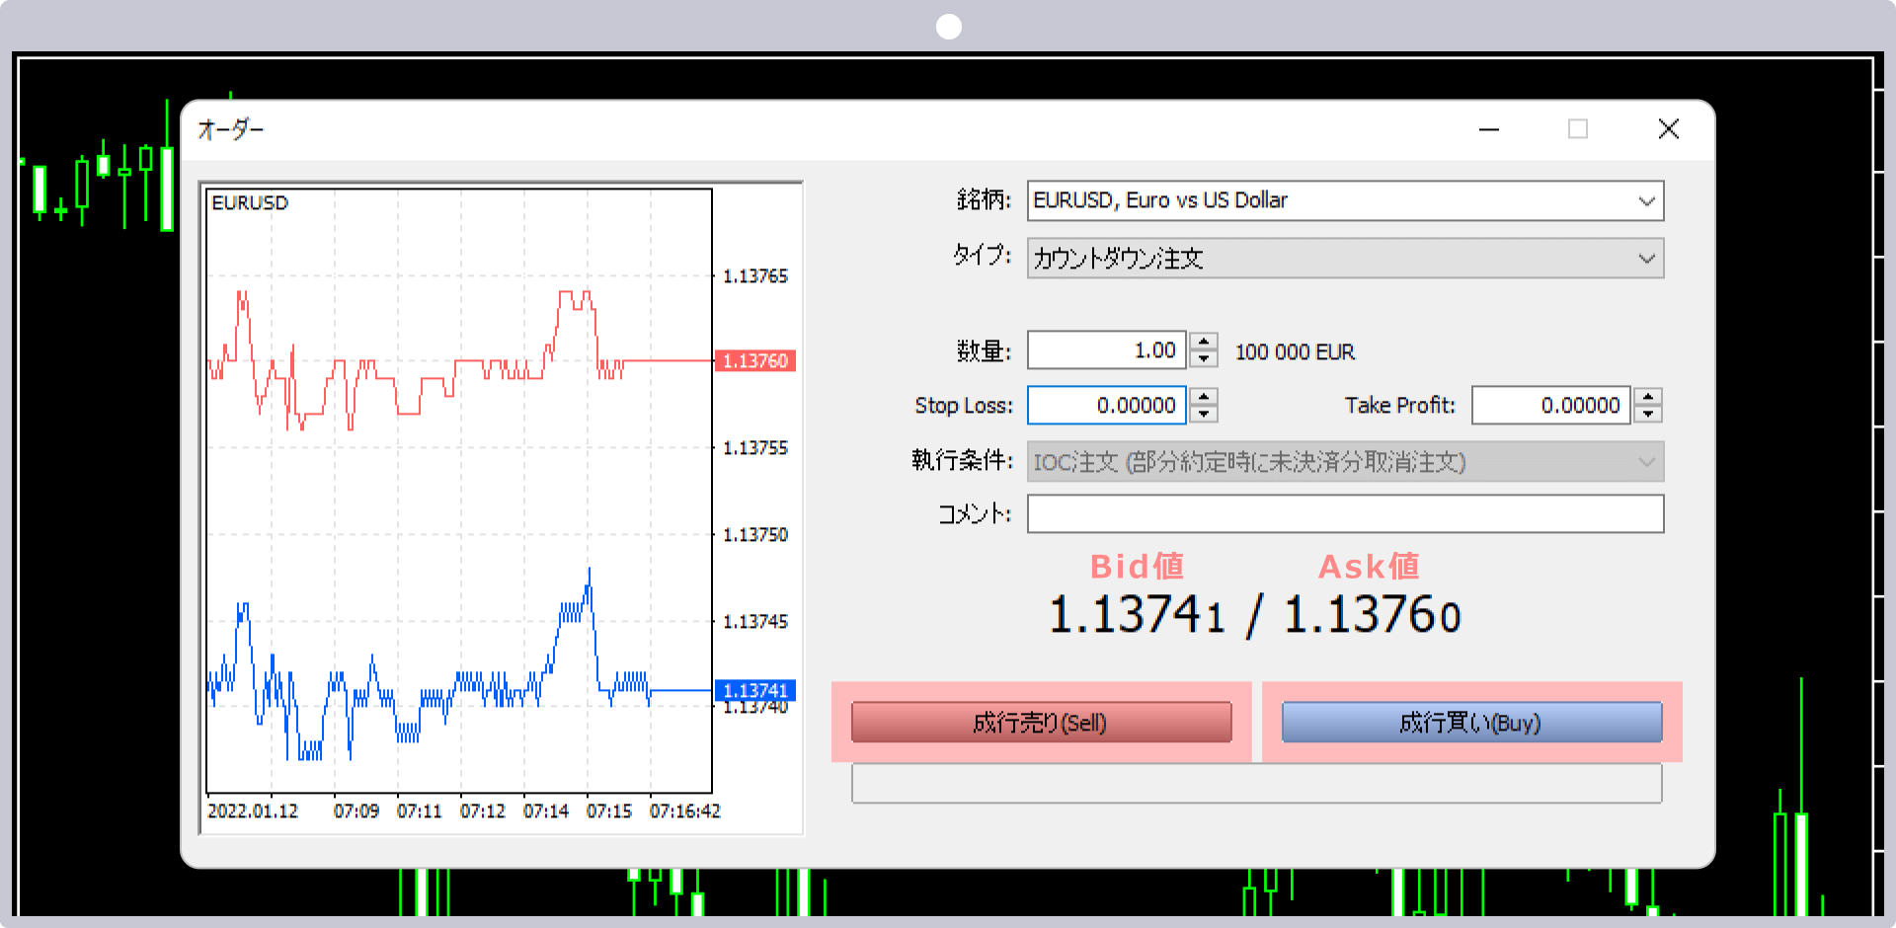Image resolution: width=1896 pixels, height=928 pixels.
Task: Click the EURUSD chart title text
Action: pos(250,203)
